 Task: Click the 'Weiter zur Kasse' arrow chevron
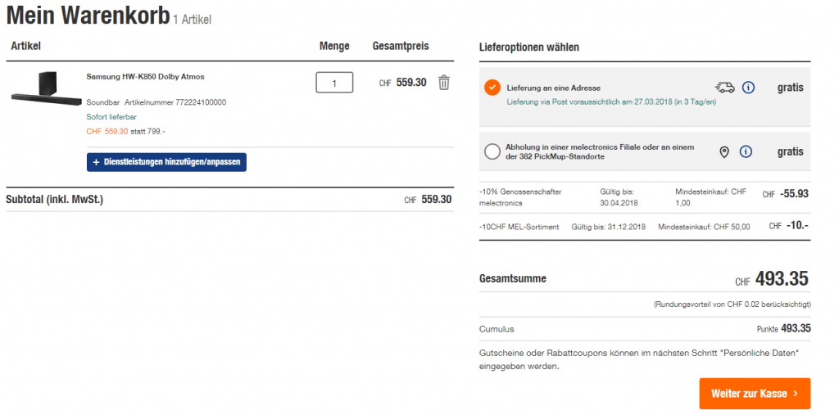[796, 394]
